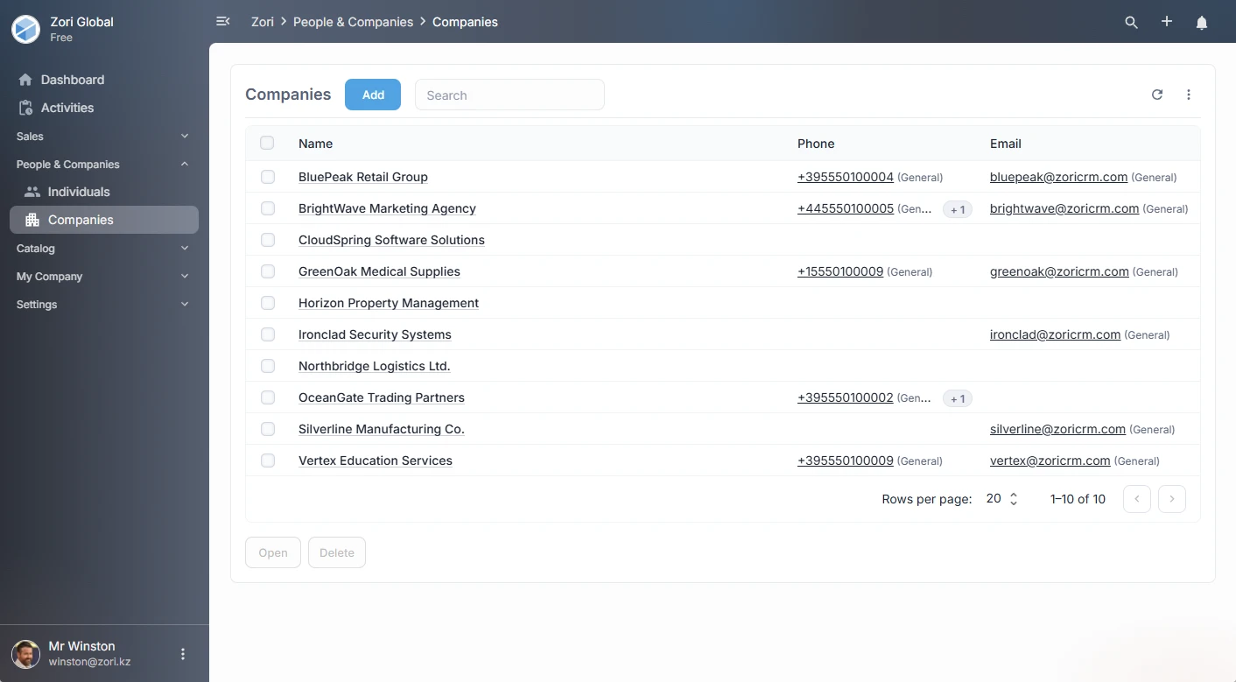This screenshot has height=682, width=1236.
Task: Click the Email column header
Action: pos(1006,144)
